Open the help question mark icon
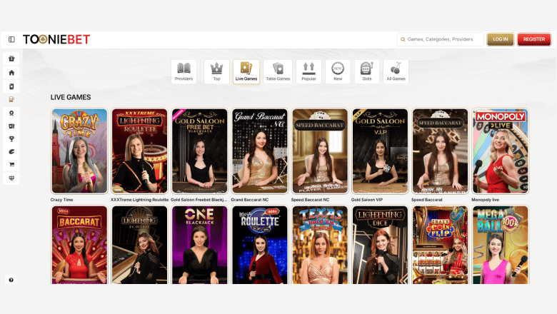The image size is (557, 314). pos(11,280)
